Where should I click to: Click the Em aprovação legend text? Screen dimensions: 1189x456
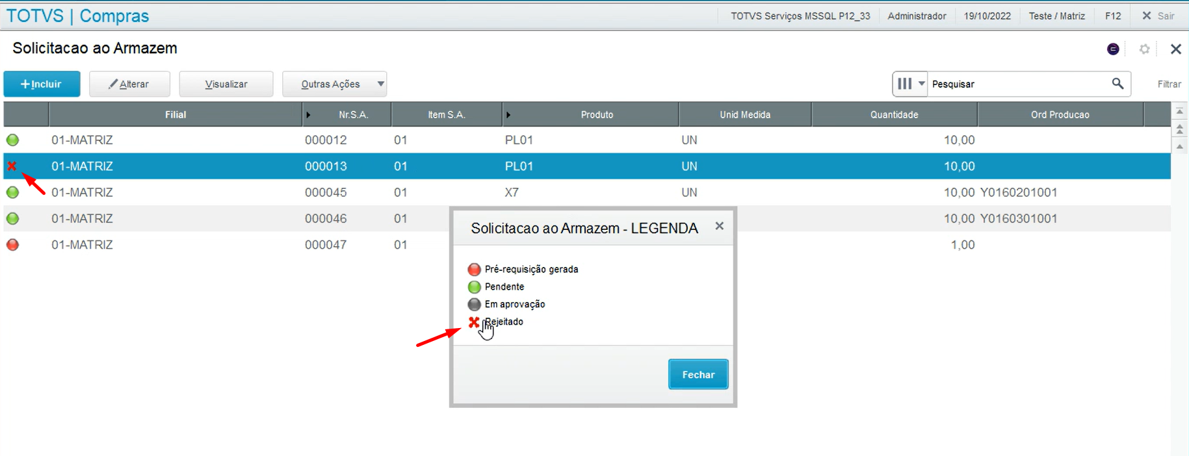(x=514, y=304)
